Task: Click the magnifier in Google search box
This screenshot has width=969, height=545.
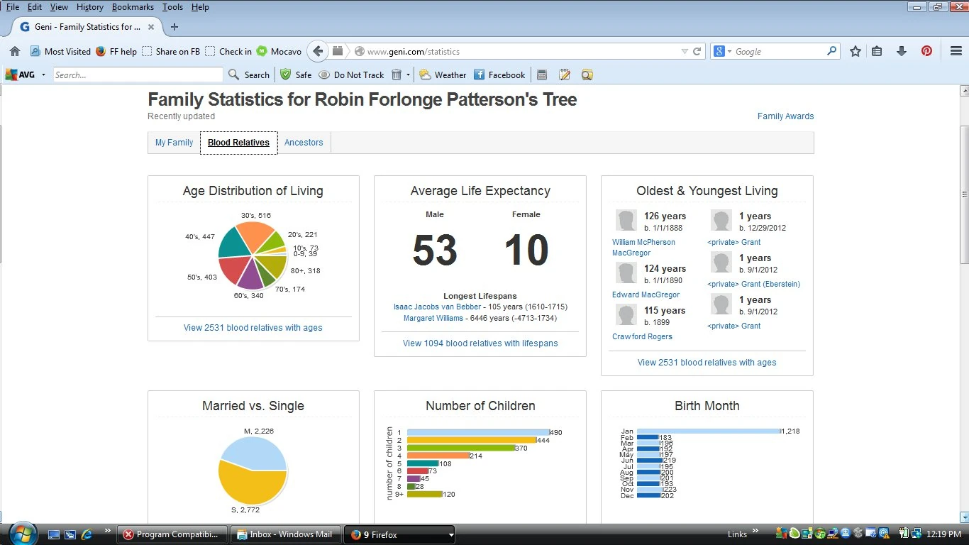Action: click(832, 51)
